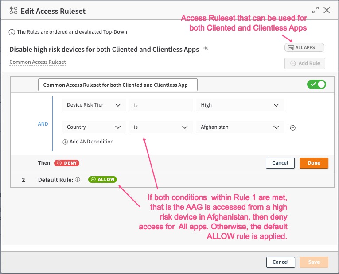Click the rule name input field
Image resolution: width=339 pixels, height=274 pixels.
click(x=118, y=85)
